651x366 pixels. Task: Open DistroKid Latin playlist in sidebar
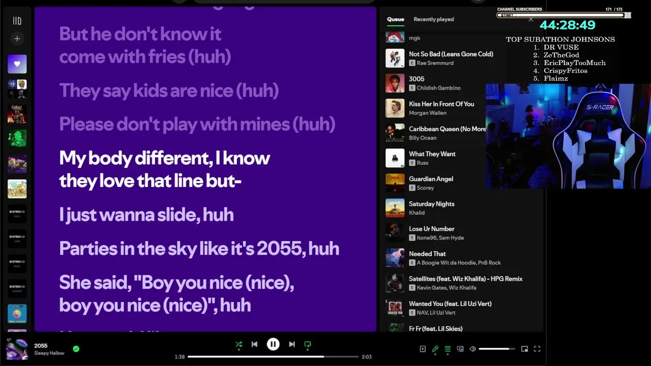(17, 239)
